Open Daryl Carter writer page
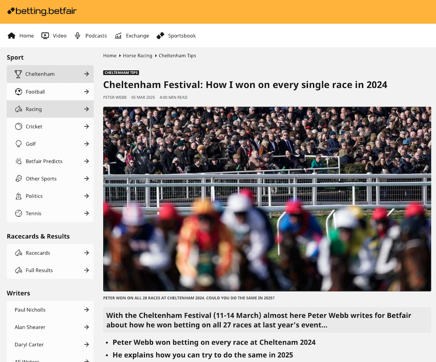Screen dimensions: 436x362 (50, 345)
